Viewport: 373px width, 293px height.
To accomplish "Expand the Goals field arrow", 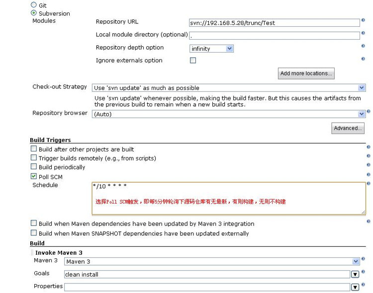I will [355, 275].
